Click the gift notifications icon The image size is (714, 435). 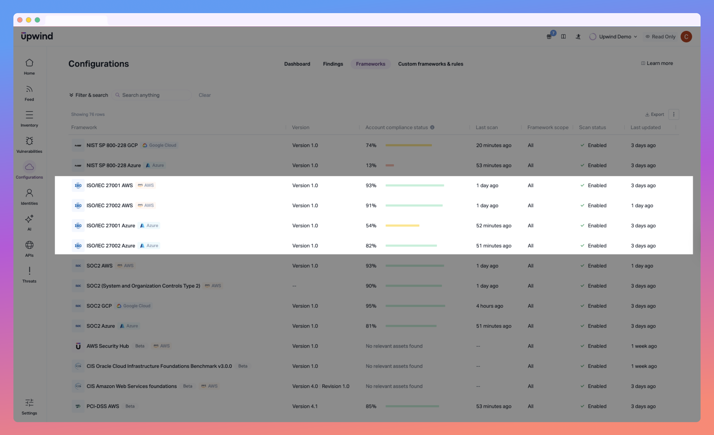[549, 37]
